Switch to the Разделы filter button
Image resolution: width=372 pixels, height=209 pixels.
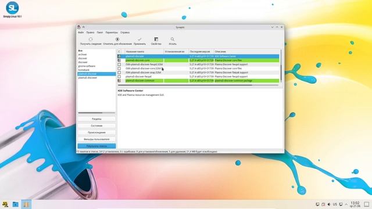(x=96, y=119)
